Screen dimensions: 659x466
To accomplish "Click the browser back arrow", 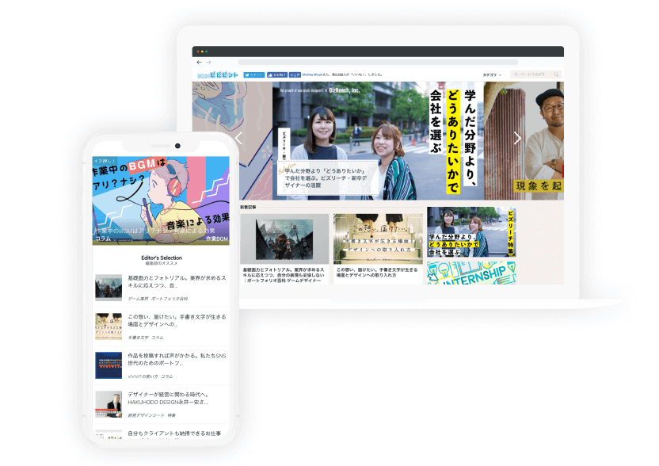I will (x=199, y=62).
